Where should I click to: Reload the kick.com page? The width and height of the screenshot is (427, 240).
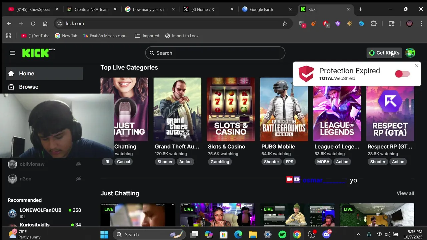pos(33,23)
